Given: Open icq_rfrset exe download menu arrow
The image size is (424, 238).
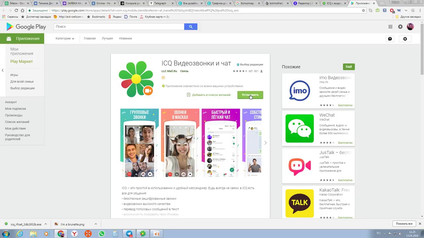Looking at the screenshot, I should click(46, 224).
